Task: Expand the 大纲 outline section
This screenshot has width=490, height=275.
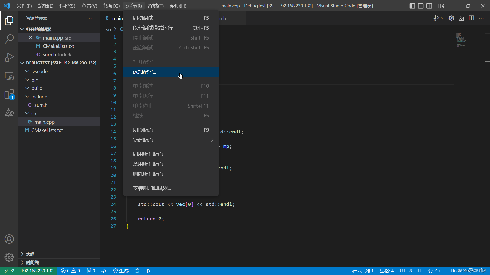Action: tap(59, 254)
